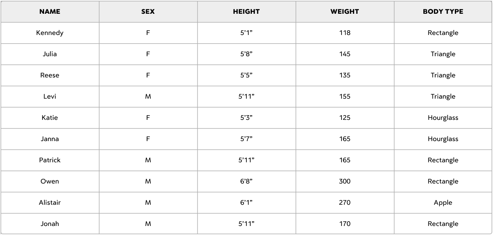Select the WEIGHT column header
This screenshot has width=493, height=235.
(345, 11)
